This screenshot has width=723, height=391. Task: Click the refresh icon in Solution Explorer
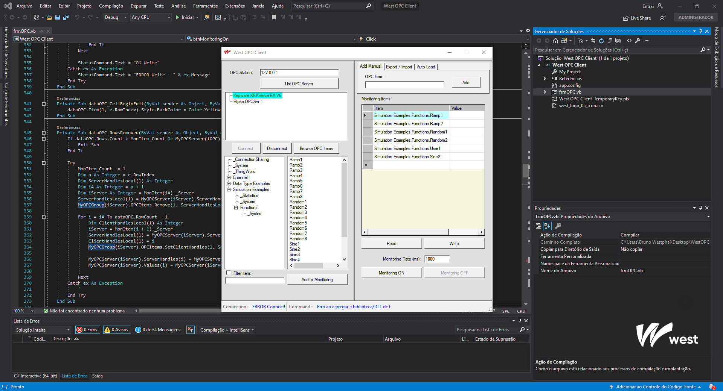[601, 41]
